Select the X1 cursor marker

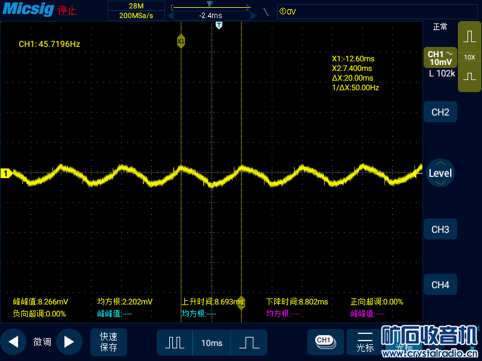click(181, 41)
